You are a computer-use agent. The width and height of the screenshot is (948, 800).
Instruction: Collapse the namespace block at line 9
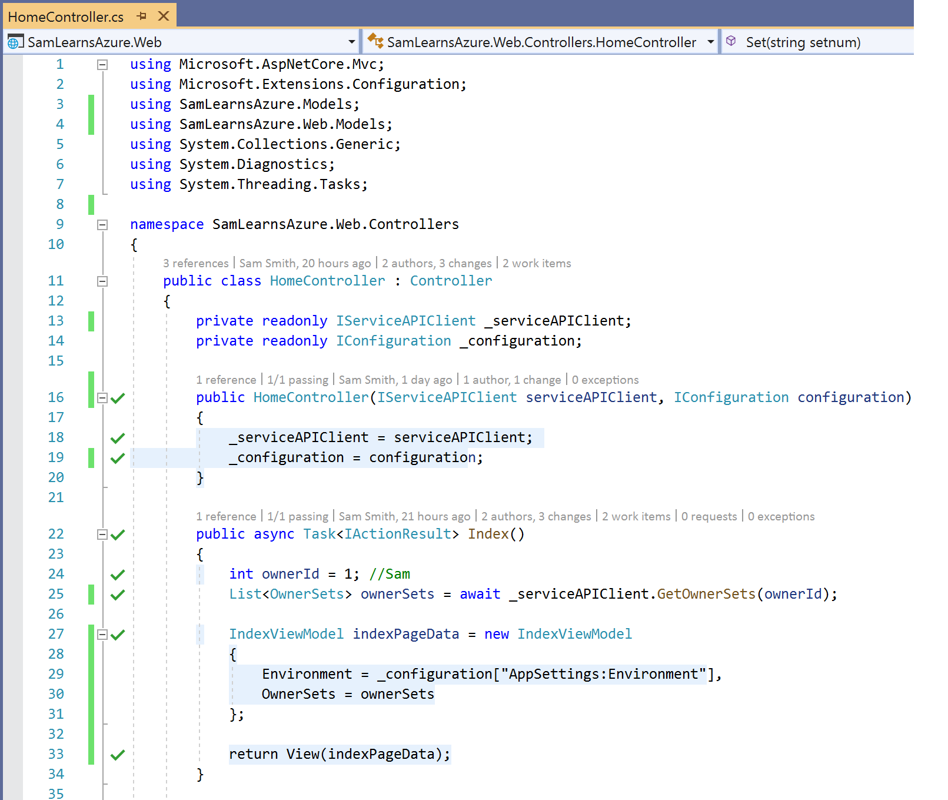(x=102, y=225)
